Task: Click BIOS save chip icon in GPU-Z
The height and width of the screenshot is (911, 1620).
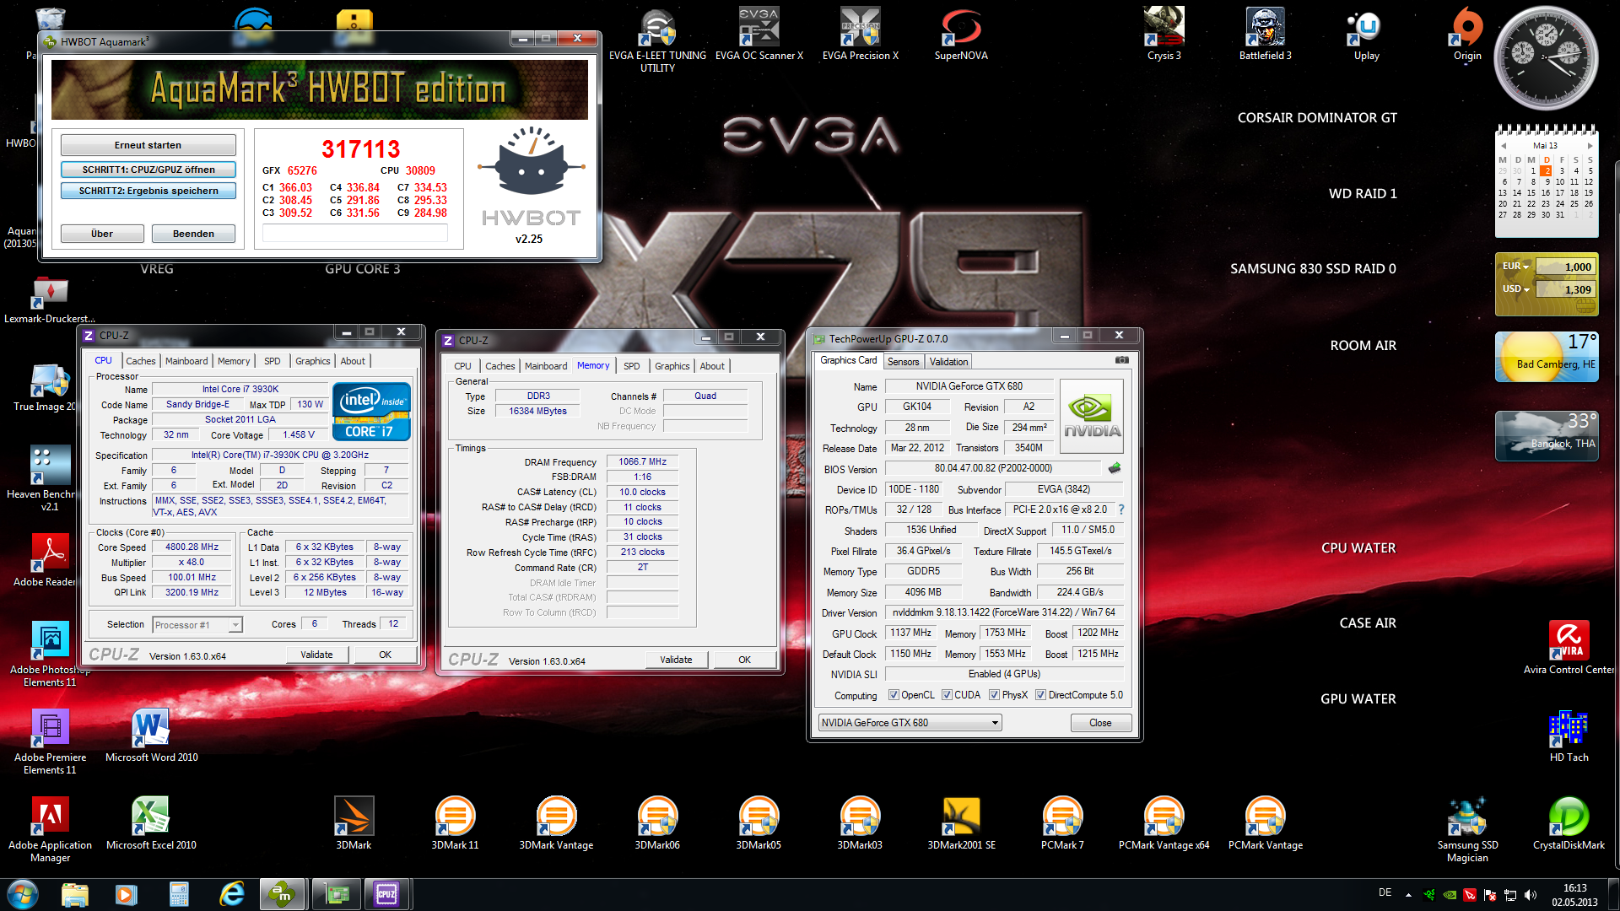Action: point(1115,468)
